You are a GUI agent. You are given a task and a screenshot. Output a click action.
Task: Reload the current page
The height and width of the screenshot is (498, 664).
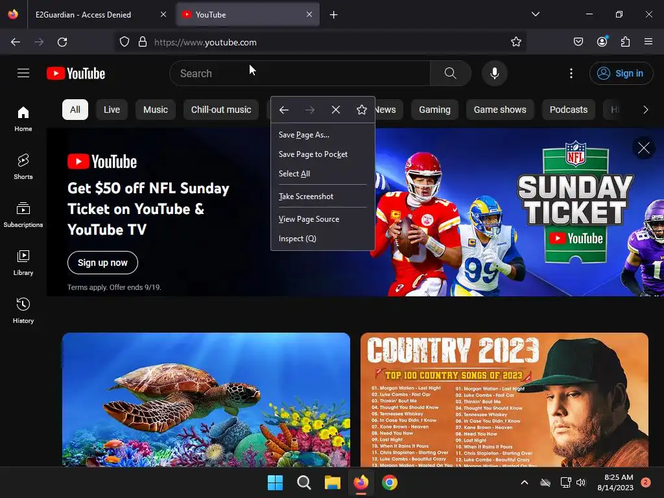(x=62, y=42)
